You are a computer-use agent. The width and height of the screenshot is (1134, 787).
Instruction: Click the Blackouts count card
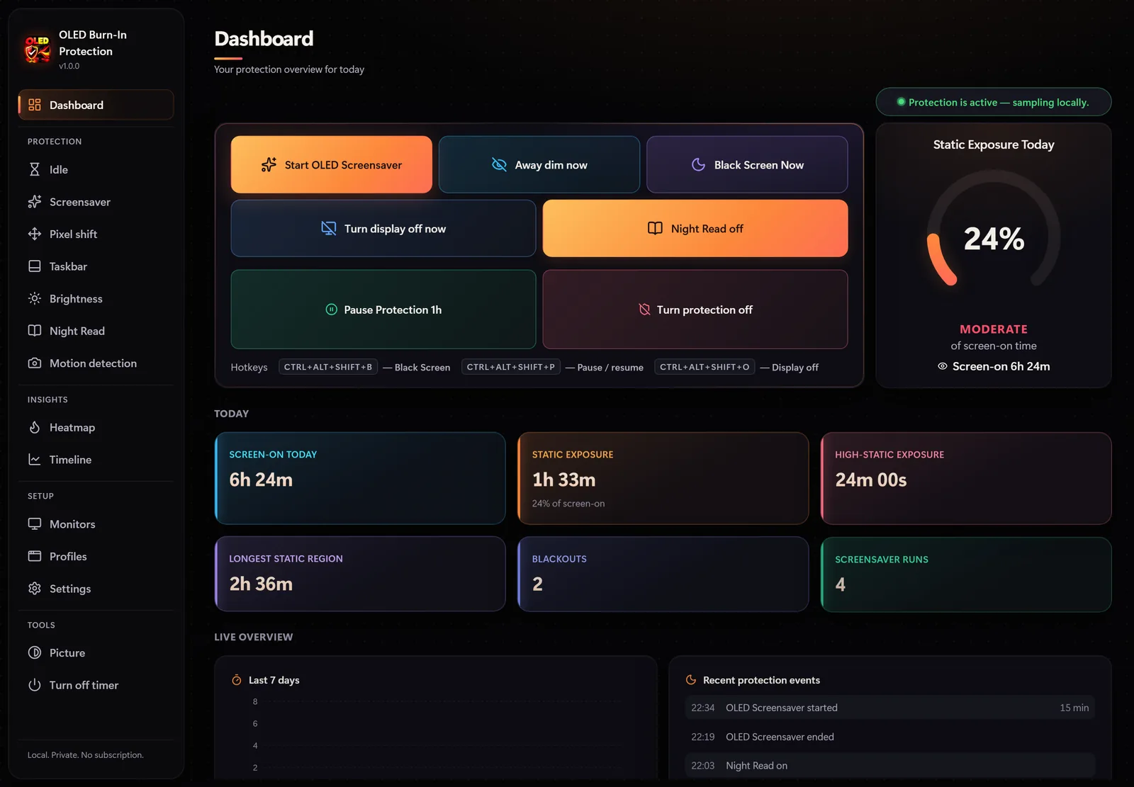[x=663, y=574]
